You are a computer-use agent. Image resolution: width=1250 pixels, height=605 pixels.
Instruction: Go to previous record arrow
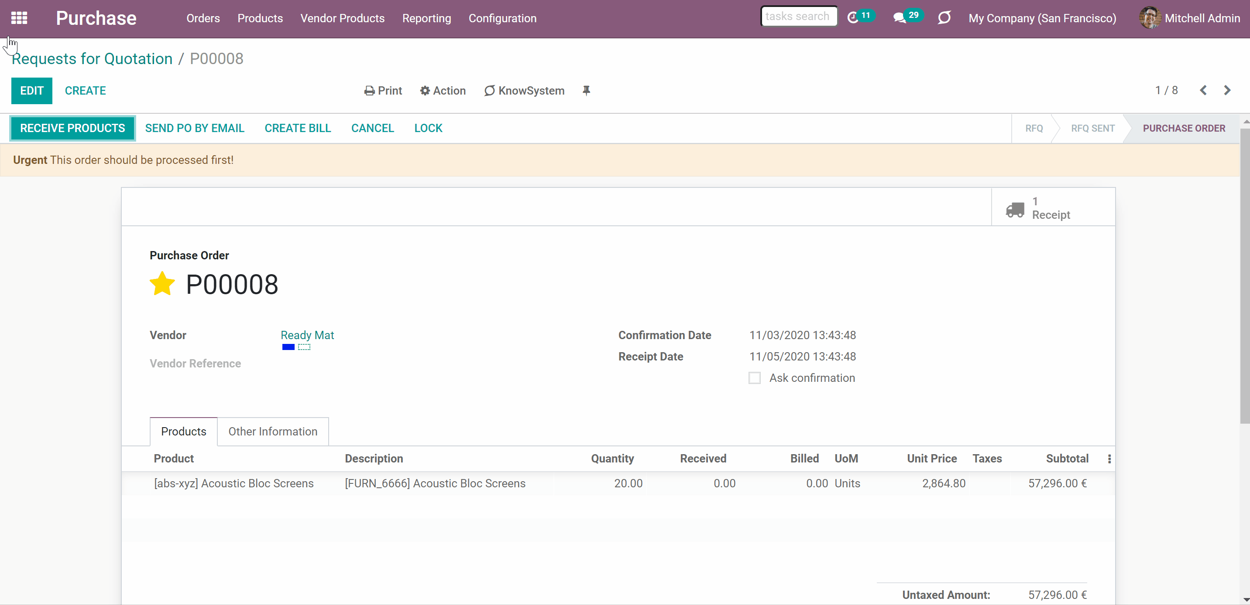1203,90
